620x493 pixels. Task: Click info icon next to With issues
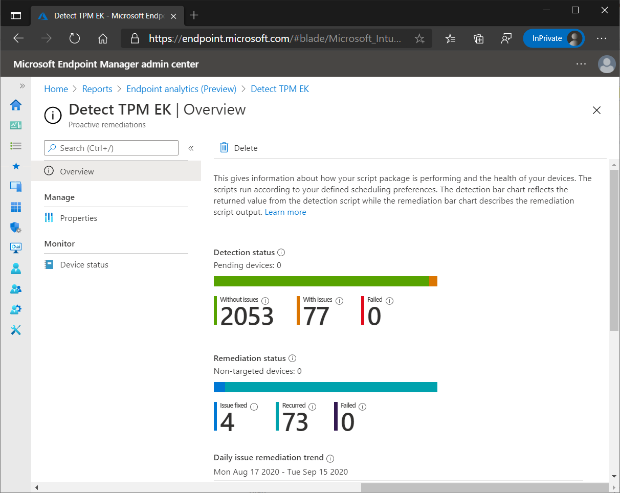[339, 301]
